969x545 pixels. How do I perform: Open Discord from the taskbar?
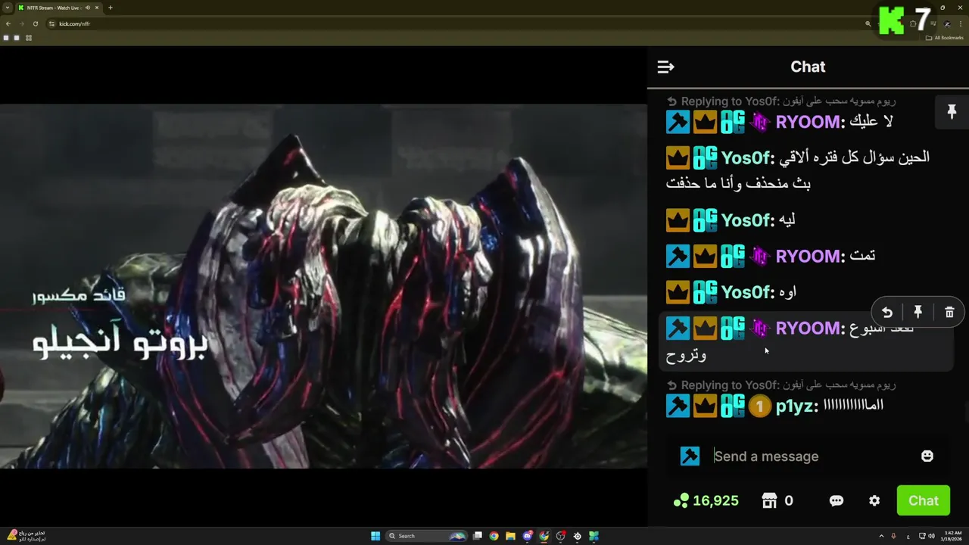527,536
